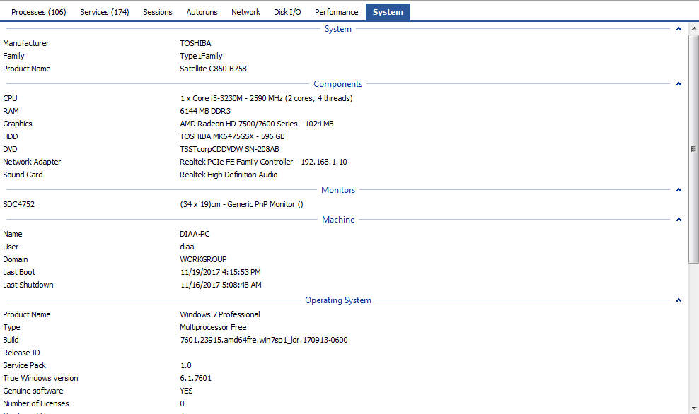Select Satellite C850-B758 product name

point(213,69)
